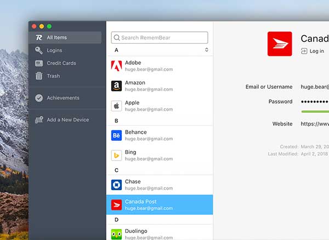Click the magnifier icon in search box
This screenshot has width=329, height=240.
tap(116, 37)
